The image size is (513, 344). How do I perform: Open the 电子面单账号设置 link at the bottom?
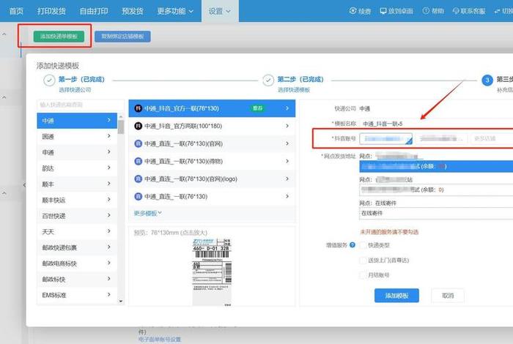[x=160, y=340]
